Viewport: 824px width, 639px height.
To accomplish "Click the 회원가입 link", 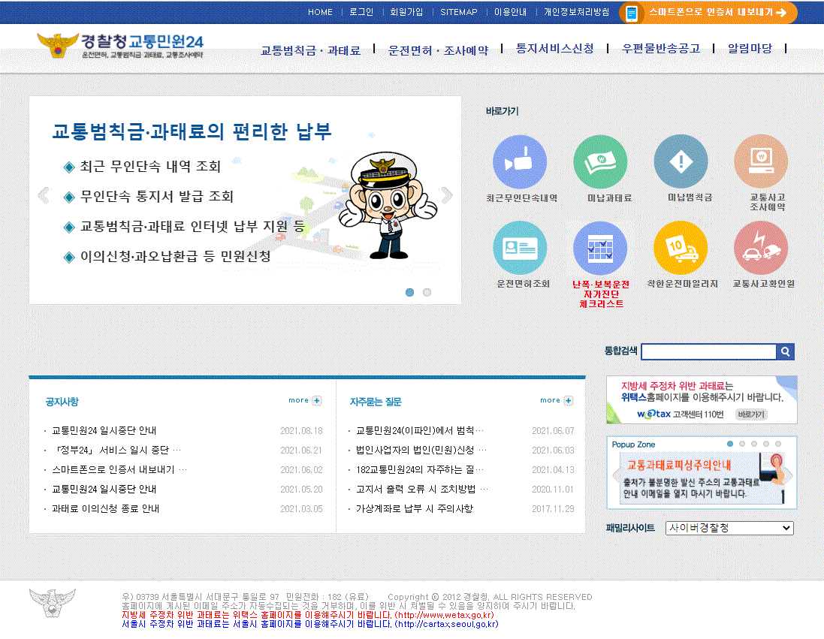I will point(406,12).
